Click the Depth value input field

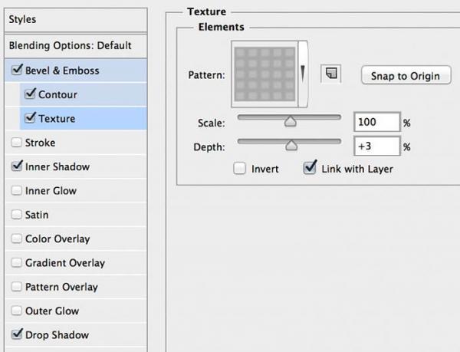tap(377, 146)
